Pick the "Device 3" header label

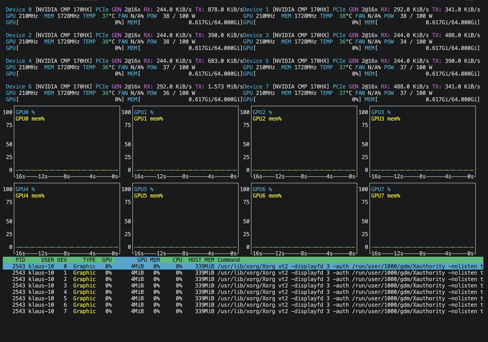[x=256, y=35]
